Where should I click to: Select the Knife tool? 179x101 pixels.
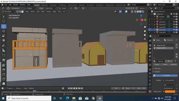[x=4, y=79]
